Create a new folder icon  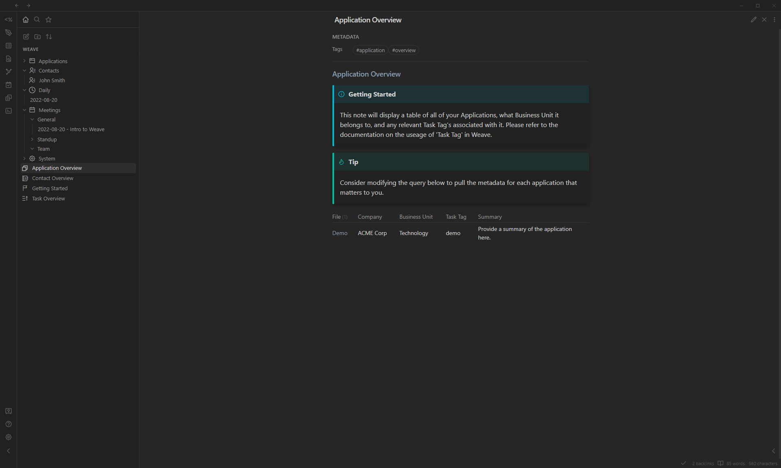click(37, 37)
